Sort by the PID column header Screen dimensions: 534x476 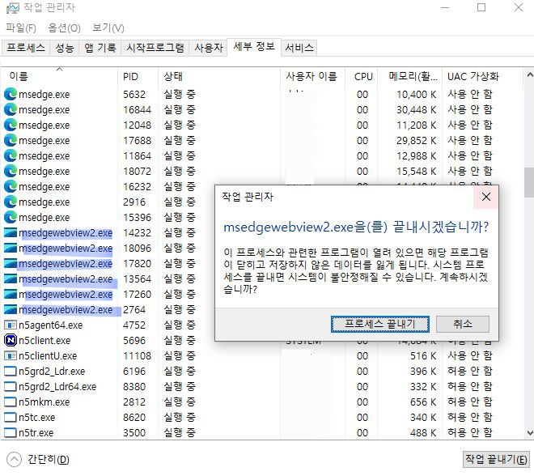coord(138,76)
